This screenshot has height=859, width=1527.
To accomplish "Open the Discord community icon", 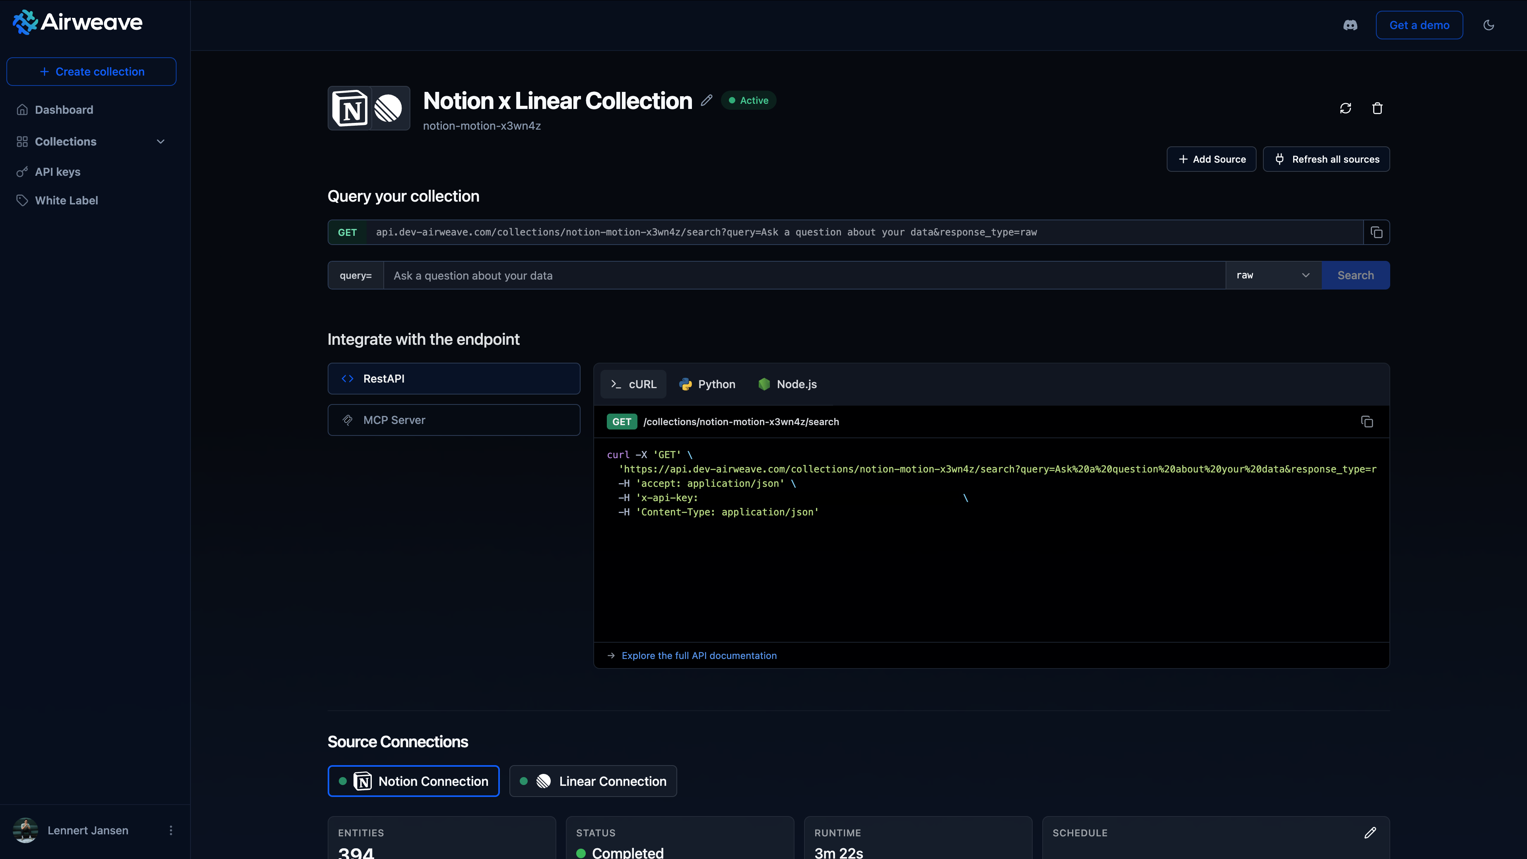I will (x=1350, y=25).
